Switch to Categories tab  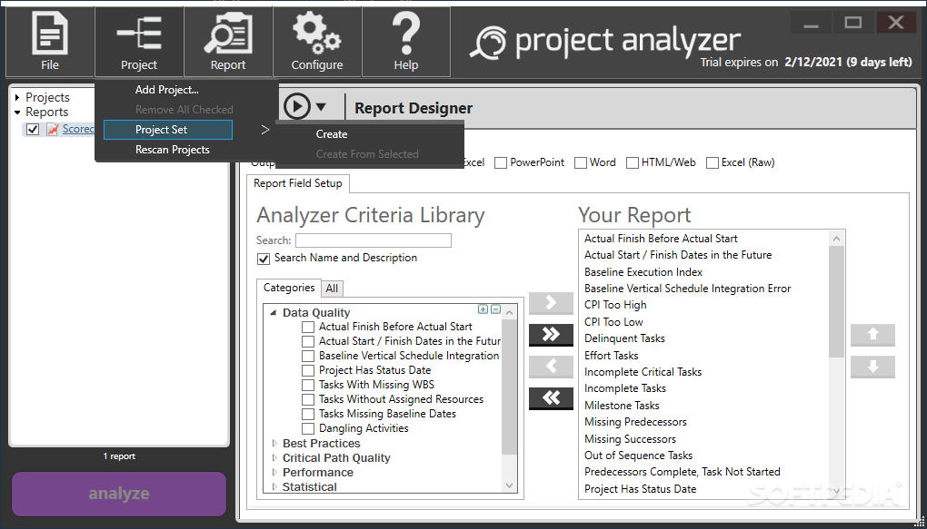289,288
